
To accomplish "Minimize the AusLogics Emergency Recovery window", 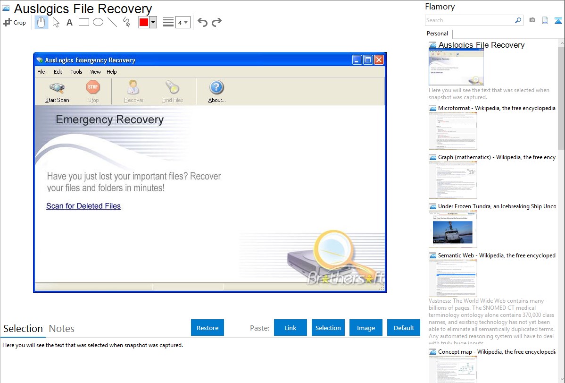I will click(x=357, y=60).
